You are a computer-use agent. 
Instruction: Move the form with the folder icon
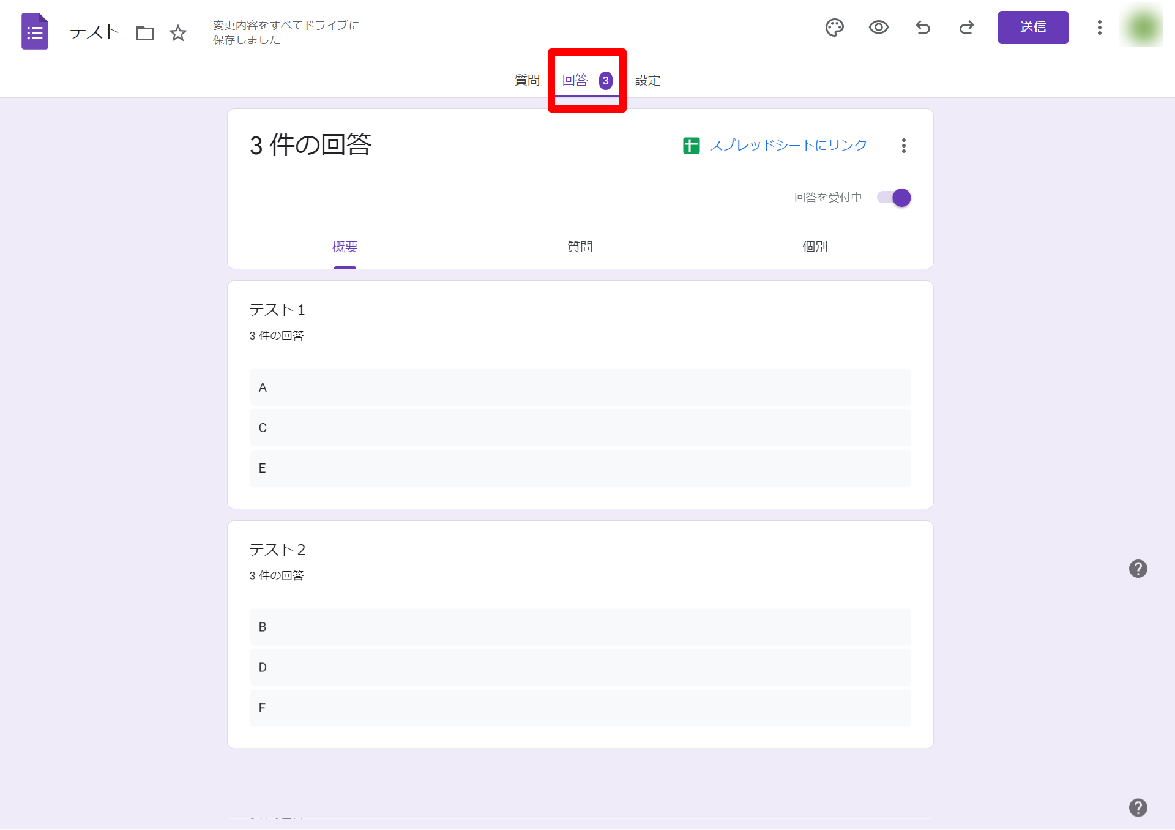click(x=145, y=33)
